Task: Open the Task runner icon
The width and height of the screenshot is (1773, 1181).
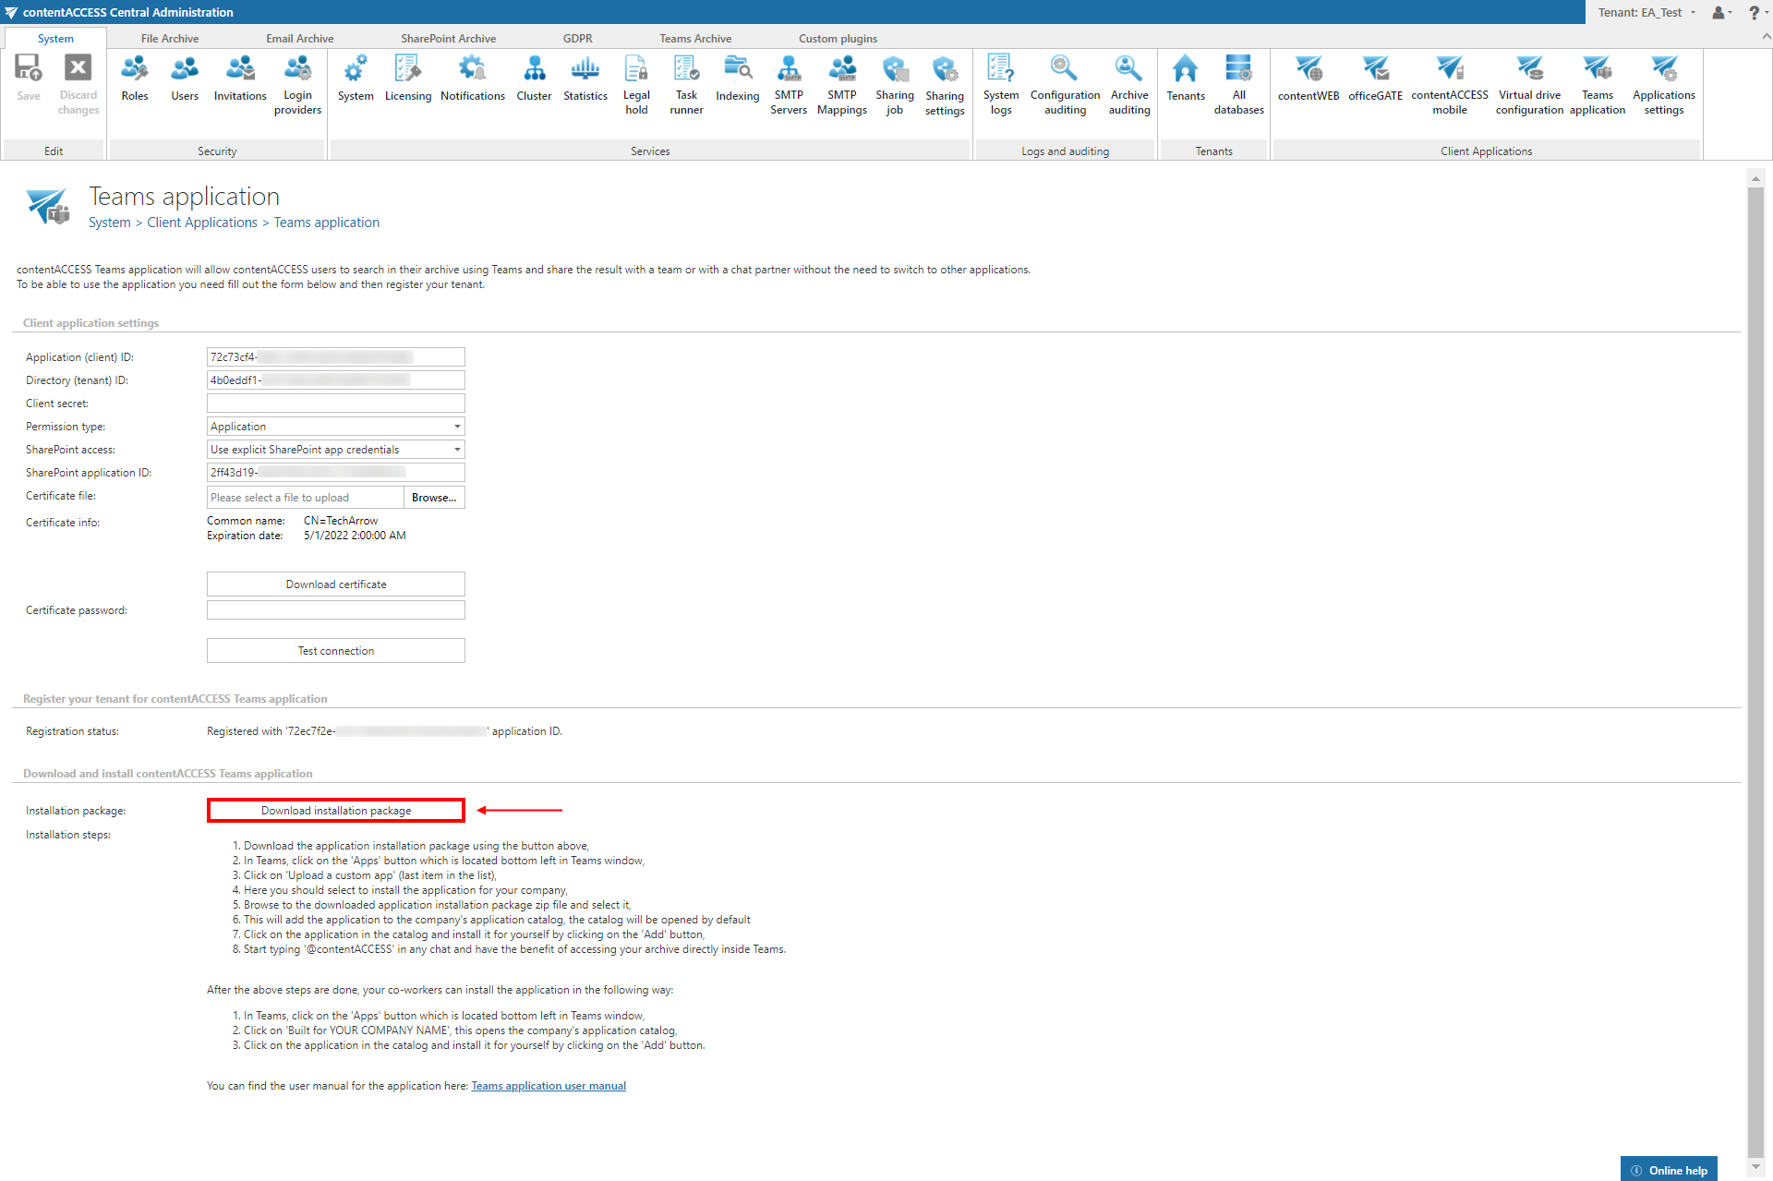Action: pos(686,85)
